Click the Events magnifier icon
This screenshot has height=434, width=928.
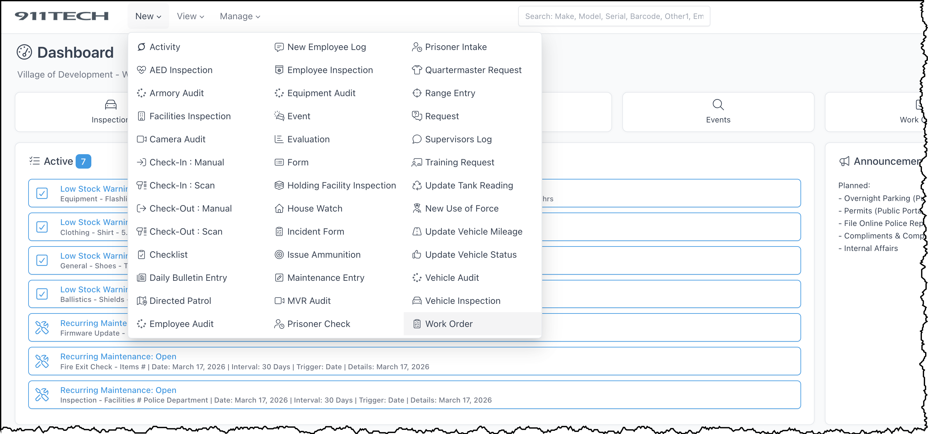(x=717, y=104)
